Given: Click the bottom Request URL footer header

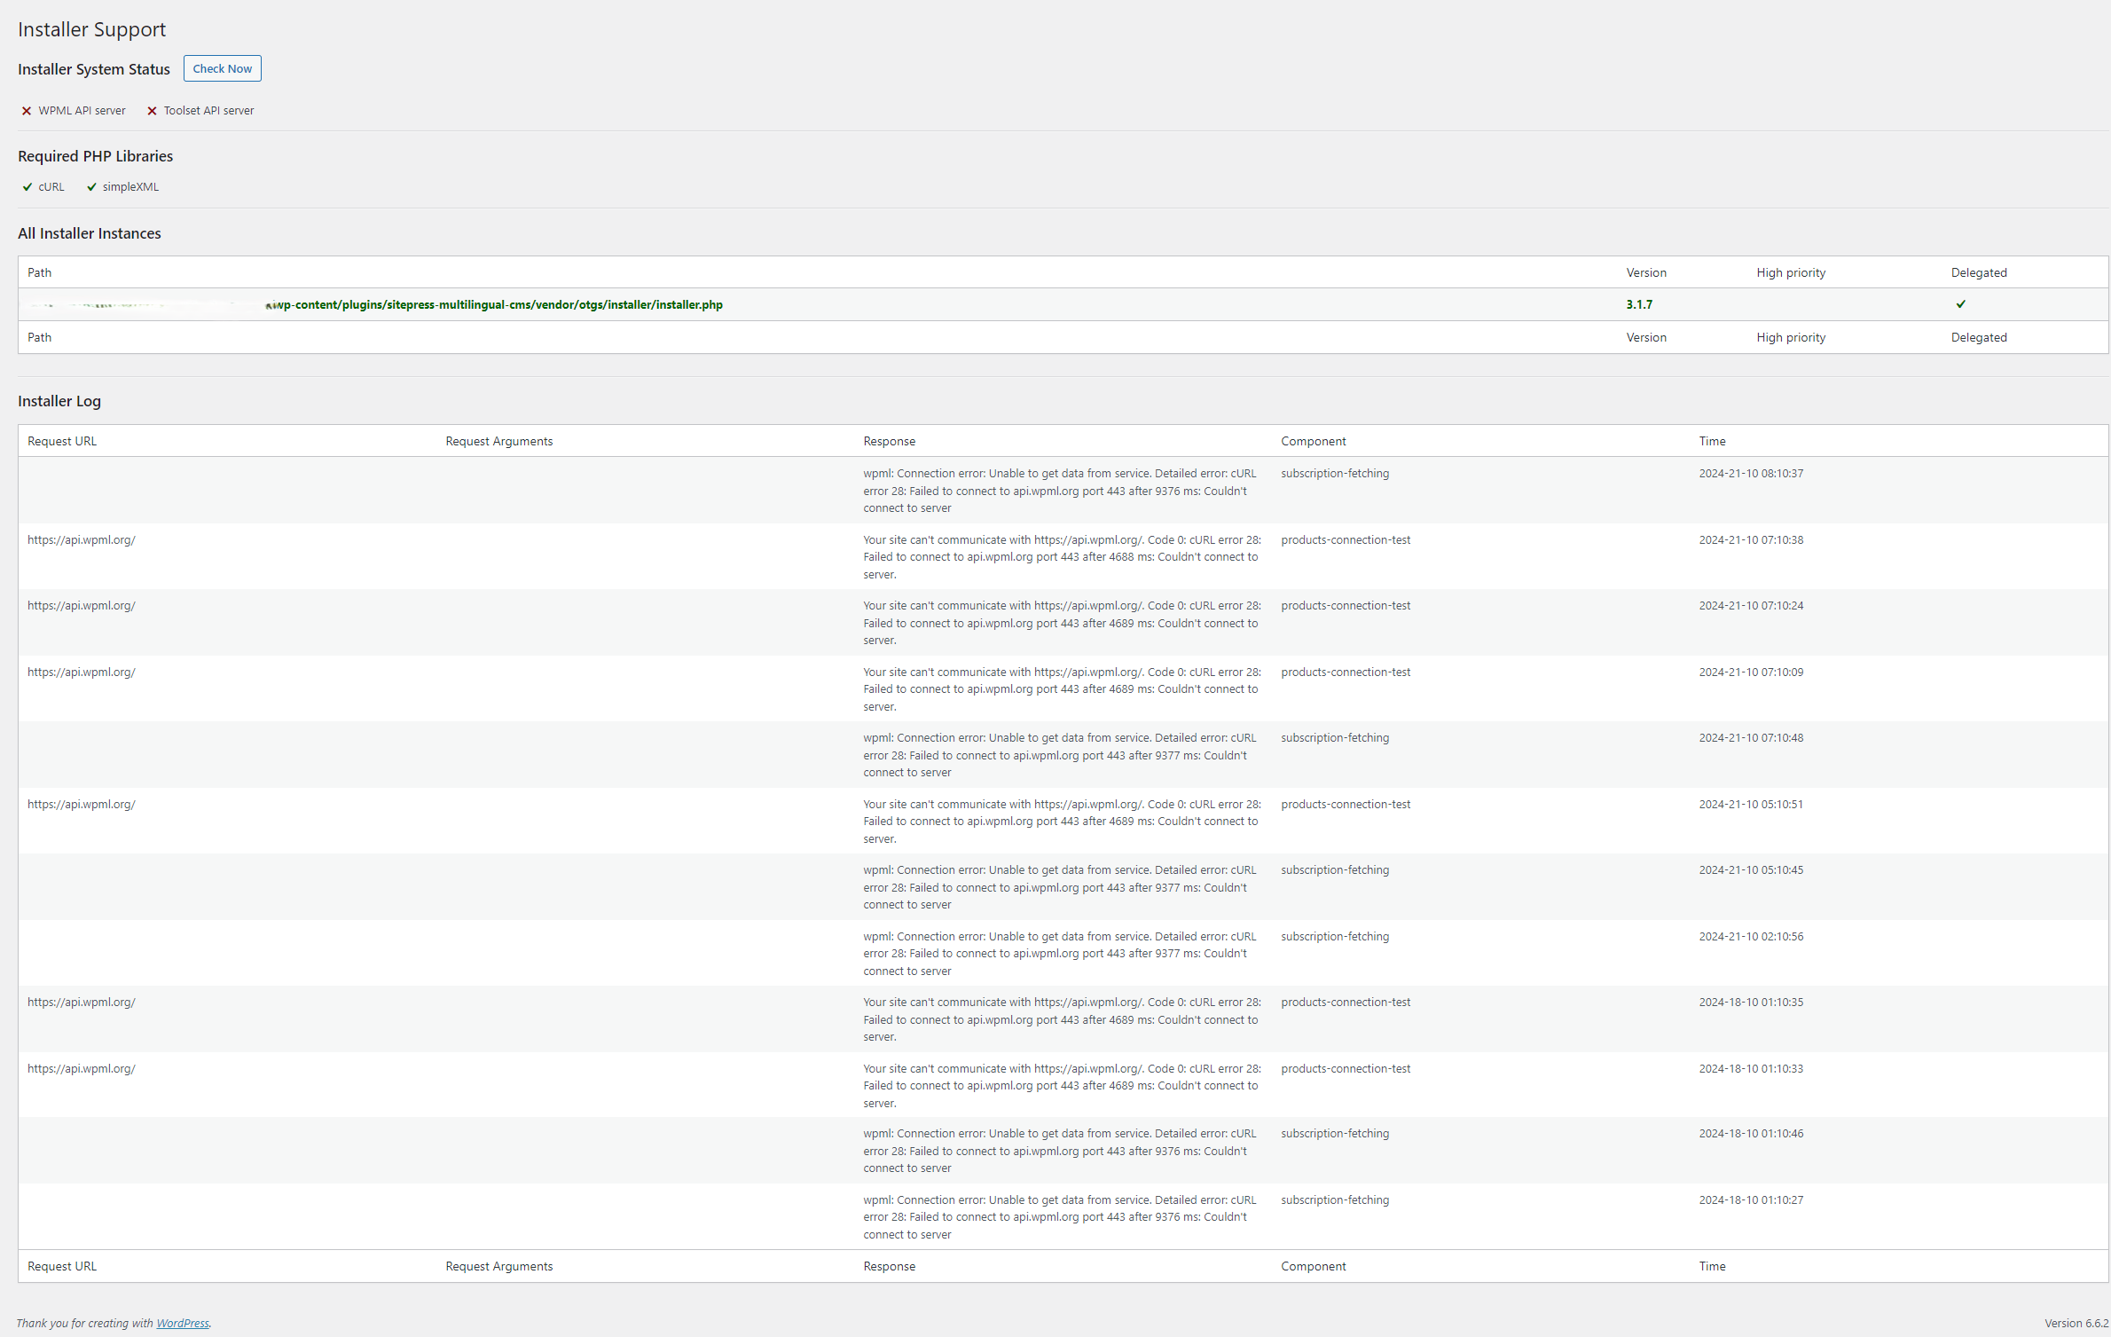Looking at the screenshot, I should [62, 1266].
